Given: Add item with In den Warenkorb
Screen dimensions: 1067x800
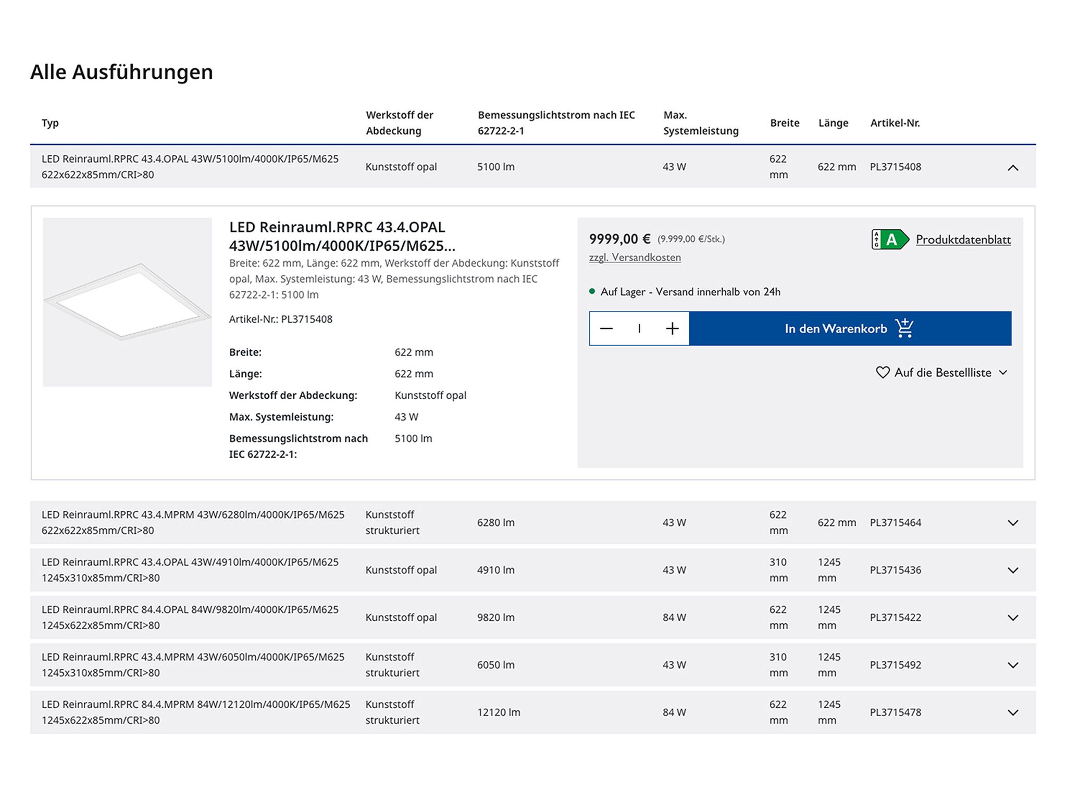Looking at the screenshot, I should coord(835,328).
